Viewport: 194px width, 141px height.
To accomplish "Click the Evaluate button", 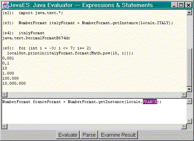I will [68, 135].
